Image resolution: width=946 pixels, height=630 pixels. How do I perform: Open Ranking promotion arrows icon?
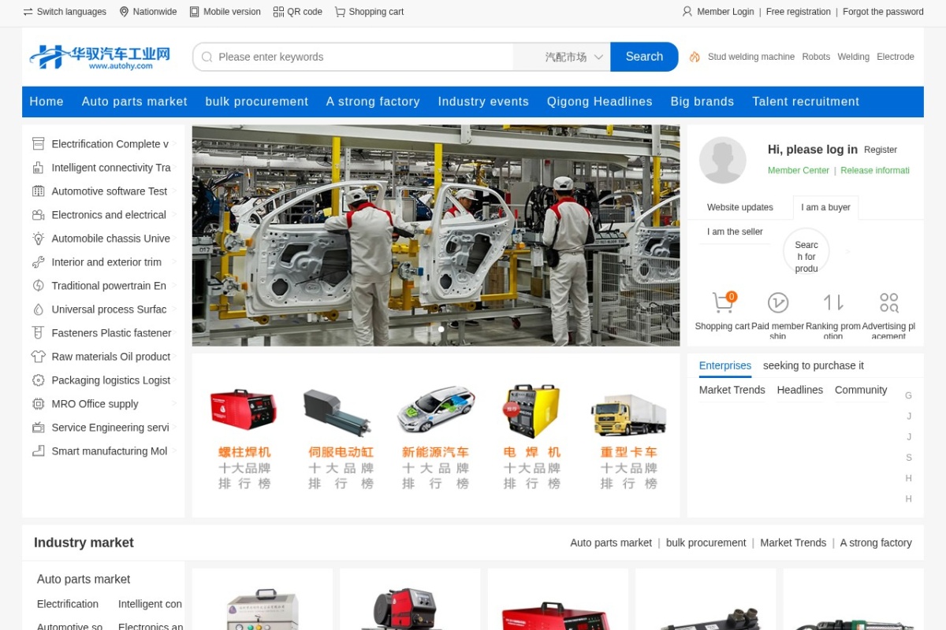click(833, 302)
